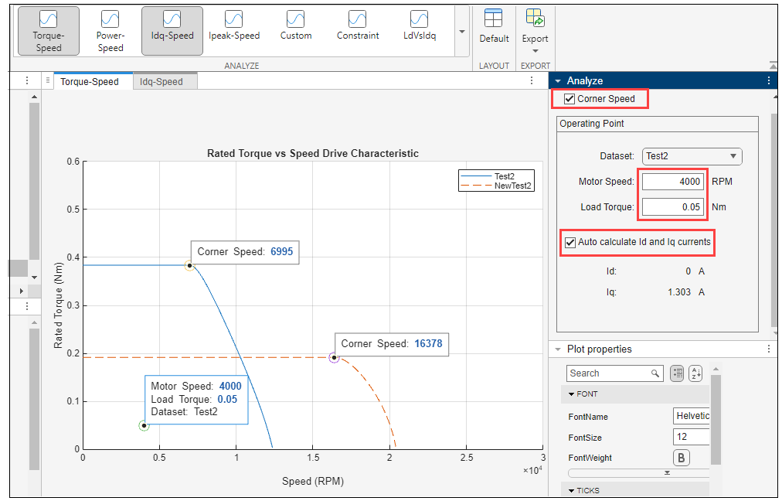Expand the Analyze gallery dropdown arrow
Viewport: 782px width, 501px height.
(x=462, y=32)
